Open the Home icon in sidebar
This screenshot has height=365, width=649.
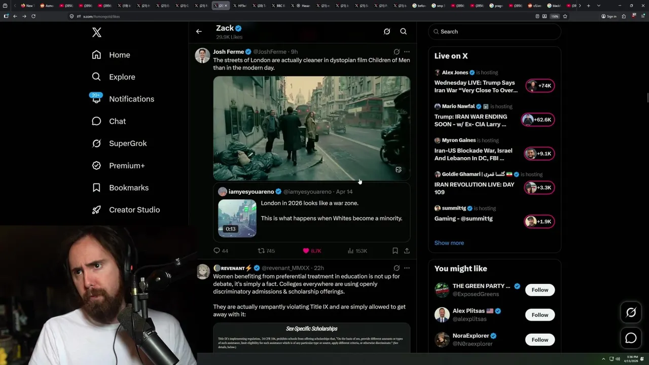point(96,55)
